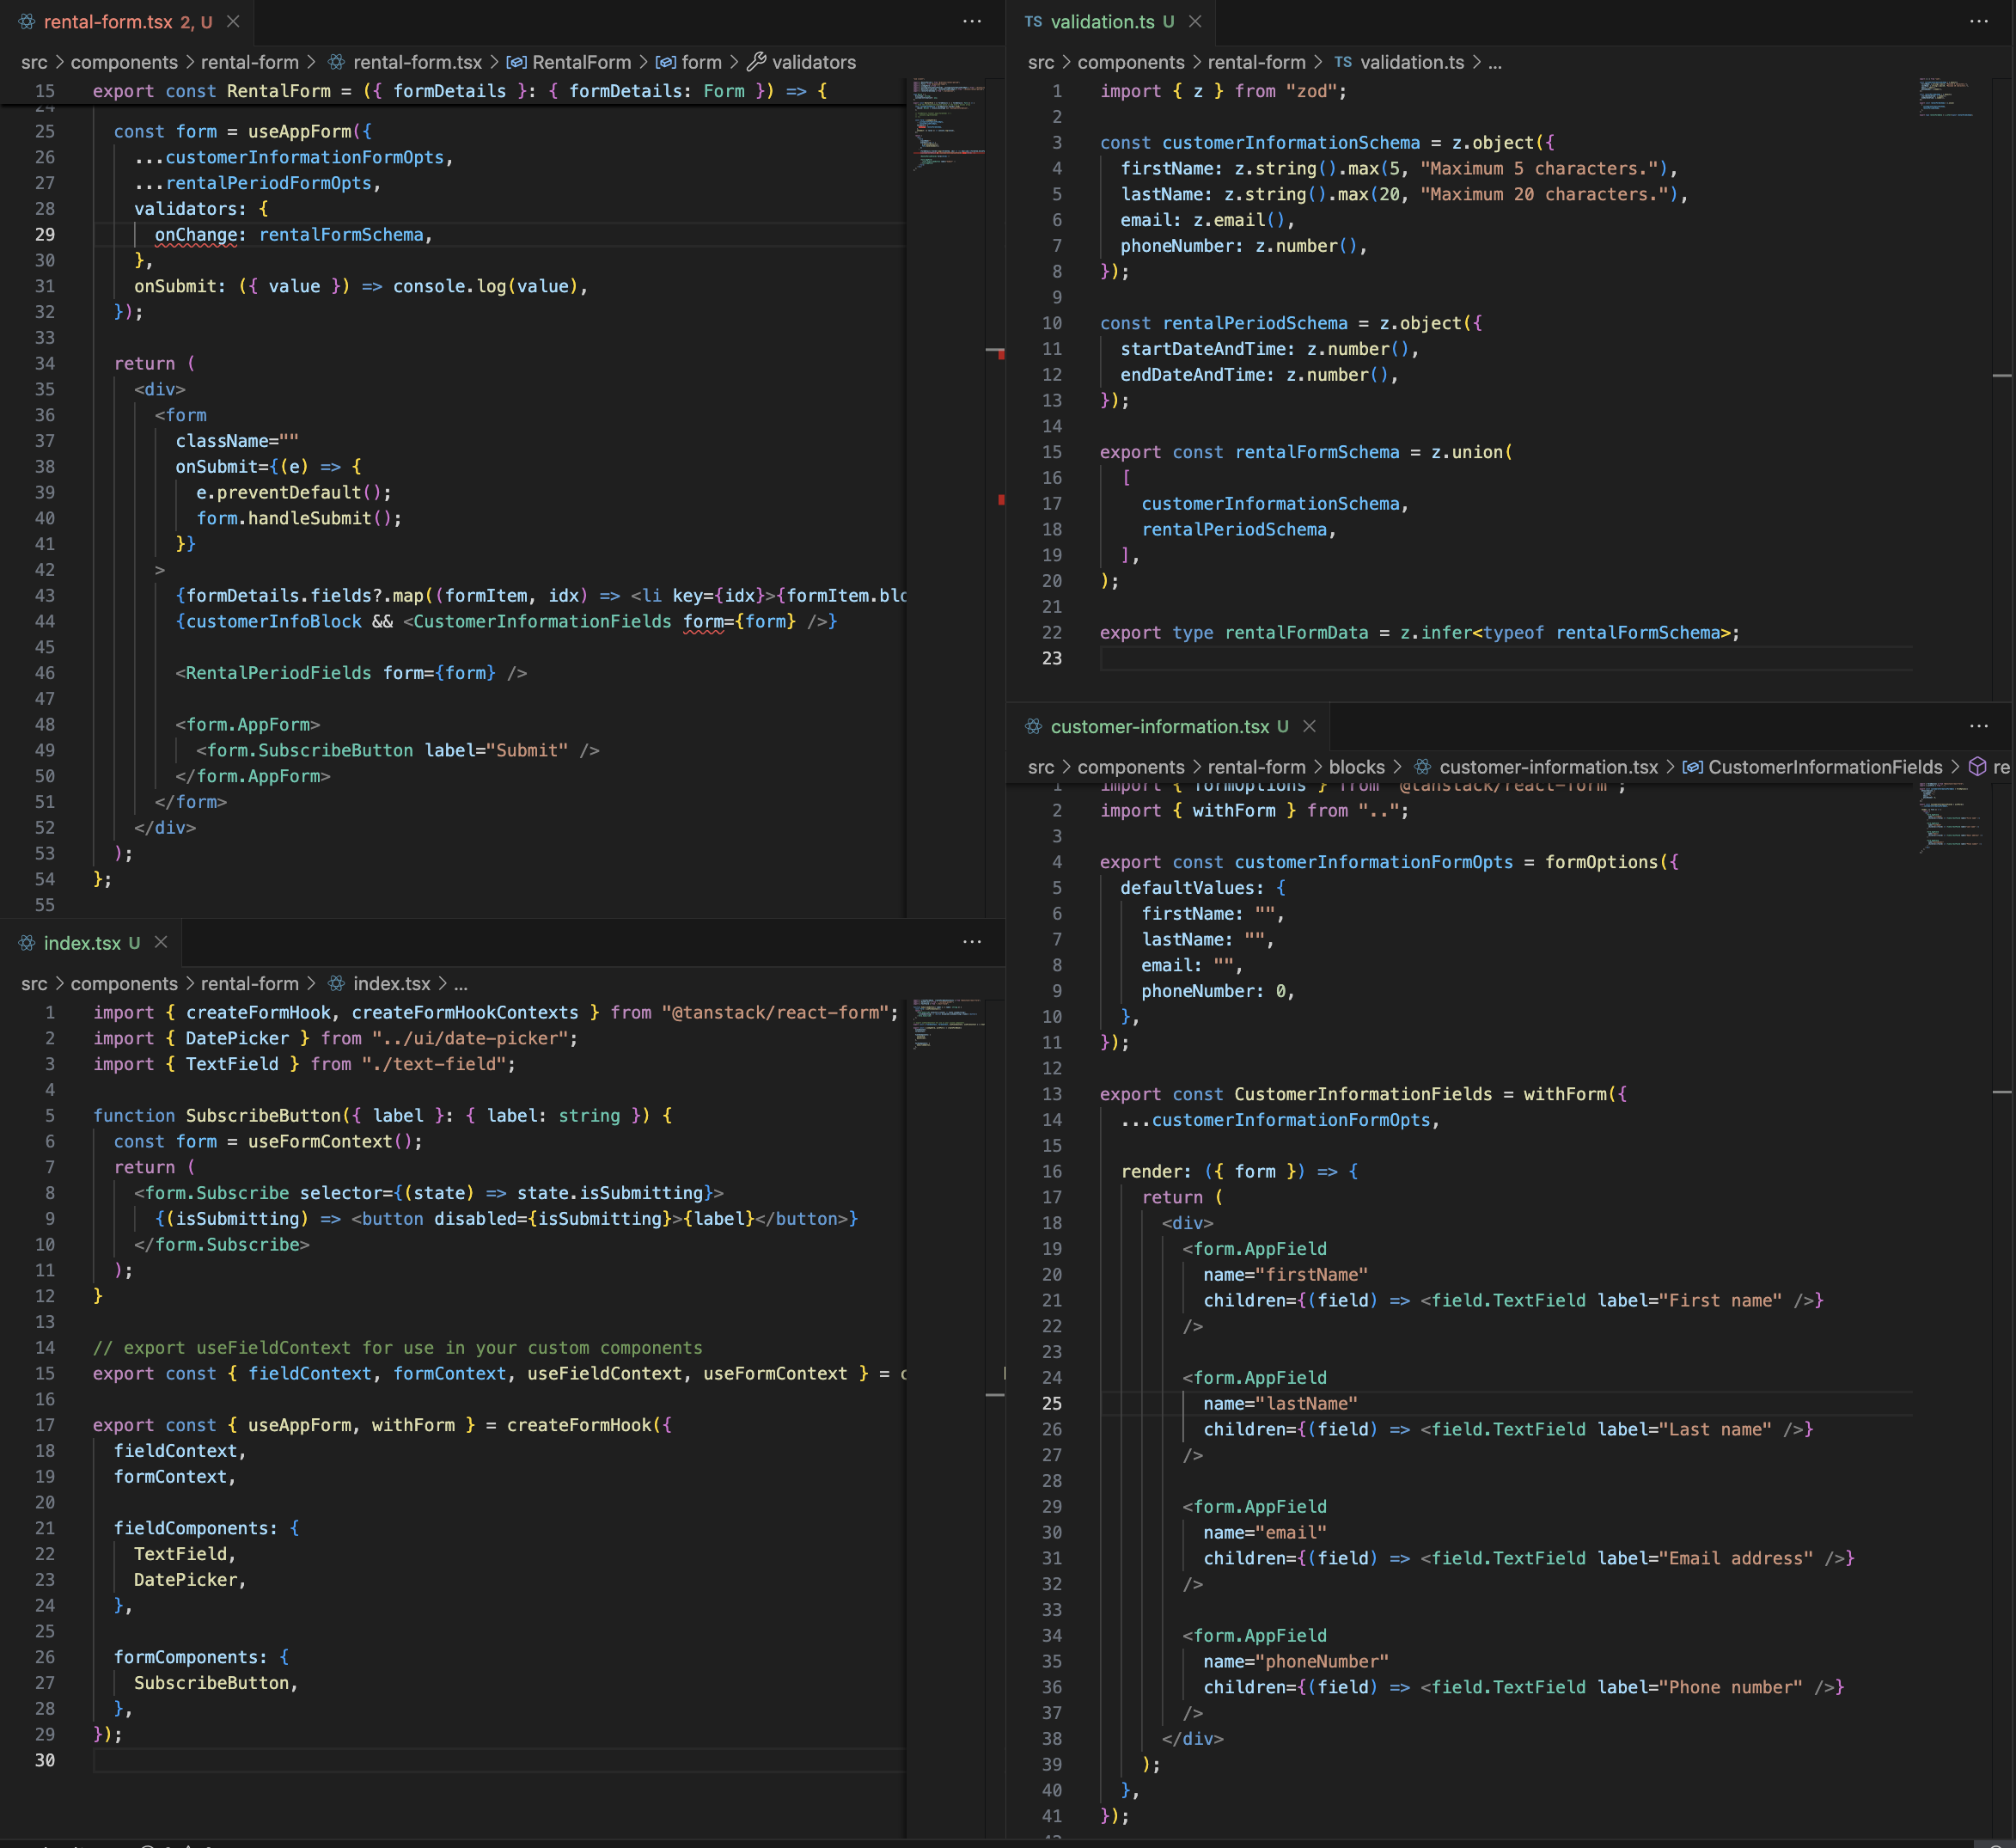Click 'onChange' with error underline on line 29

pyautogui.click(x=196, y=235)
